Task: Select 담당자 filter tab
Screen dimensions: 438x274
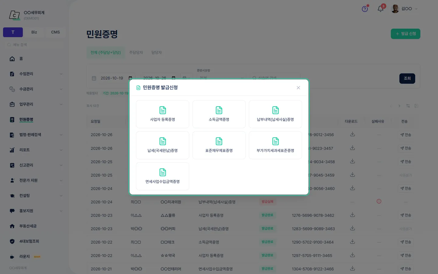Action: click(157, 53)
